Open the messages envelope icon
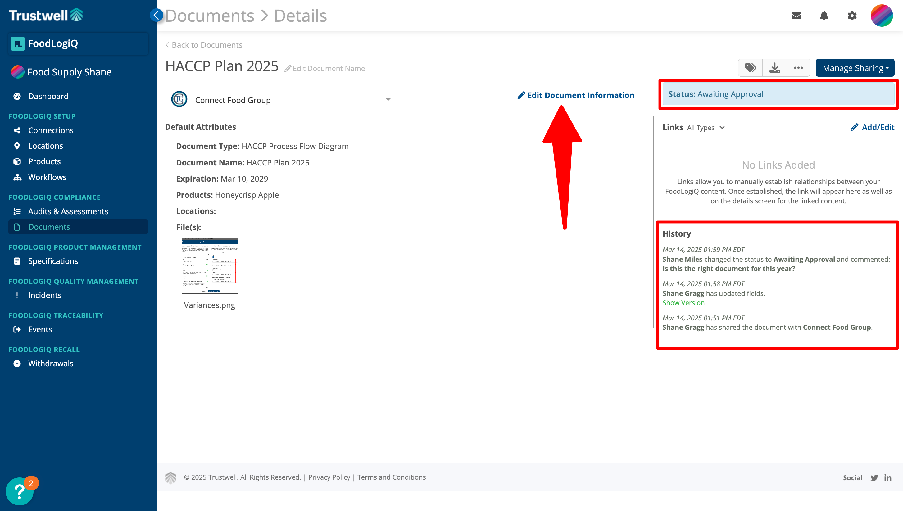 pos(796,16)
